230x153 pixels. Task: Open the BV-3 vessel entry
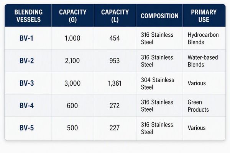click(27, 83)
